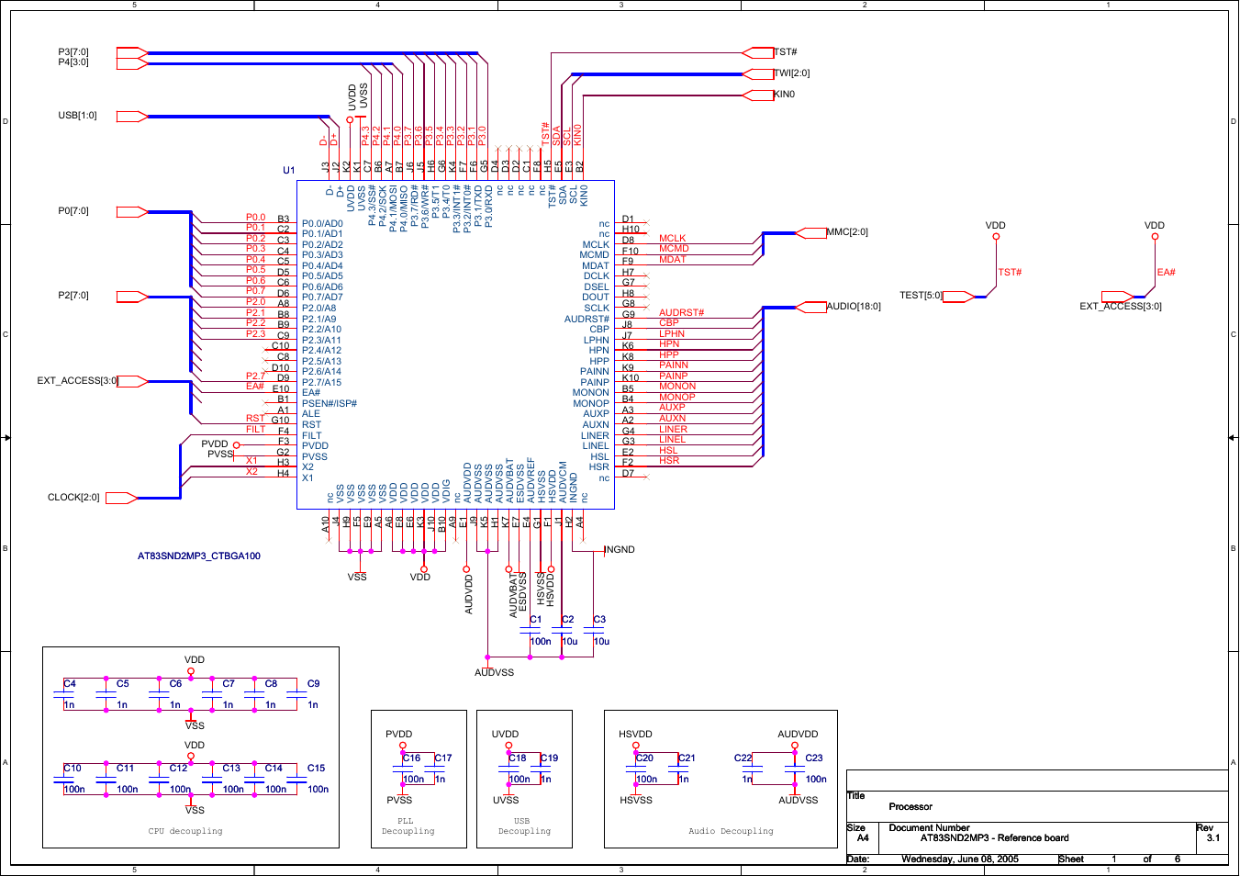The height and width of the screenshot is (876, 1240).
Task: Select capacitor C9 1n symbol
Action: click(x=296, y=694)
